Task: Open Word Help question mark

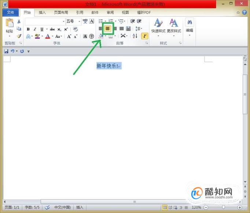Action: point(244,12)
